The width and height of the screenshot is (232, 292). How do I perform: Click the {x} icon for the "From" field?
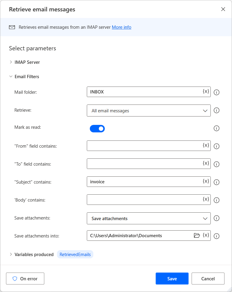tap(206, 146)
